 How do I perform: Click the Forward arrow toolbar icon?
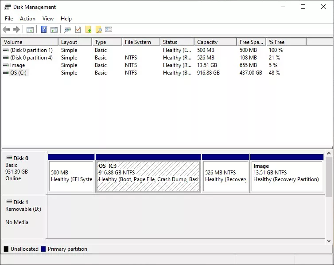16,30
